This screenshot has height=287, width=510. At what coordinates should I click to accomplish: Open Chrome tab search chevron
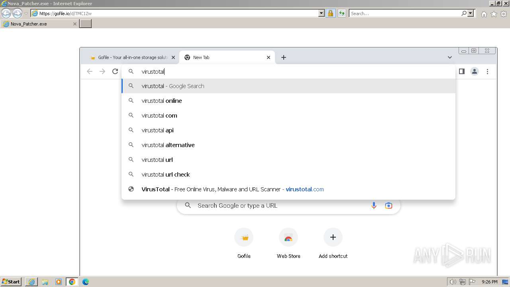pos(450,57)
